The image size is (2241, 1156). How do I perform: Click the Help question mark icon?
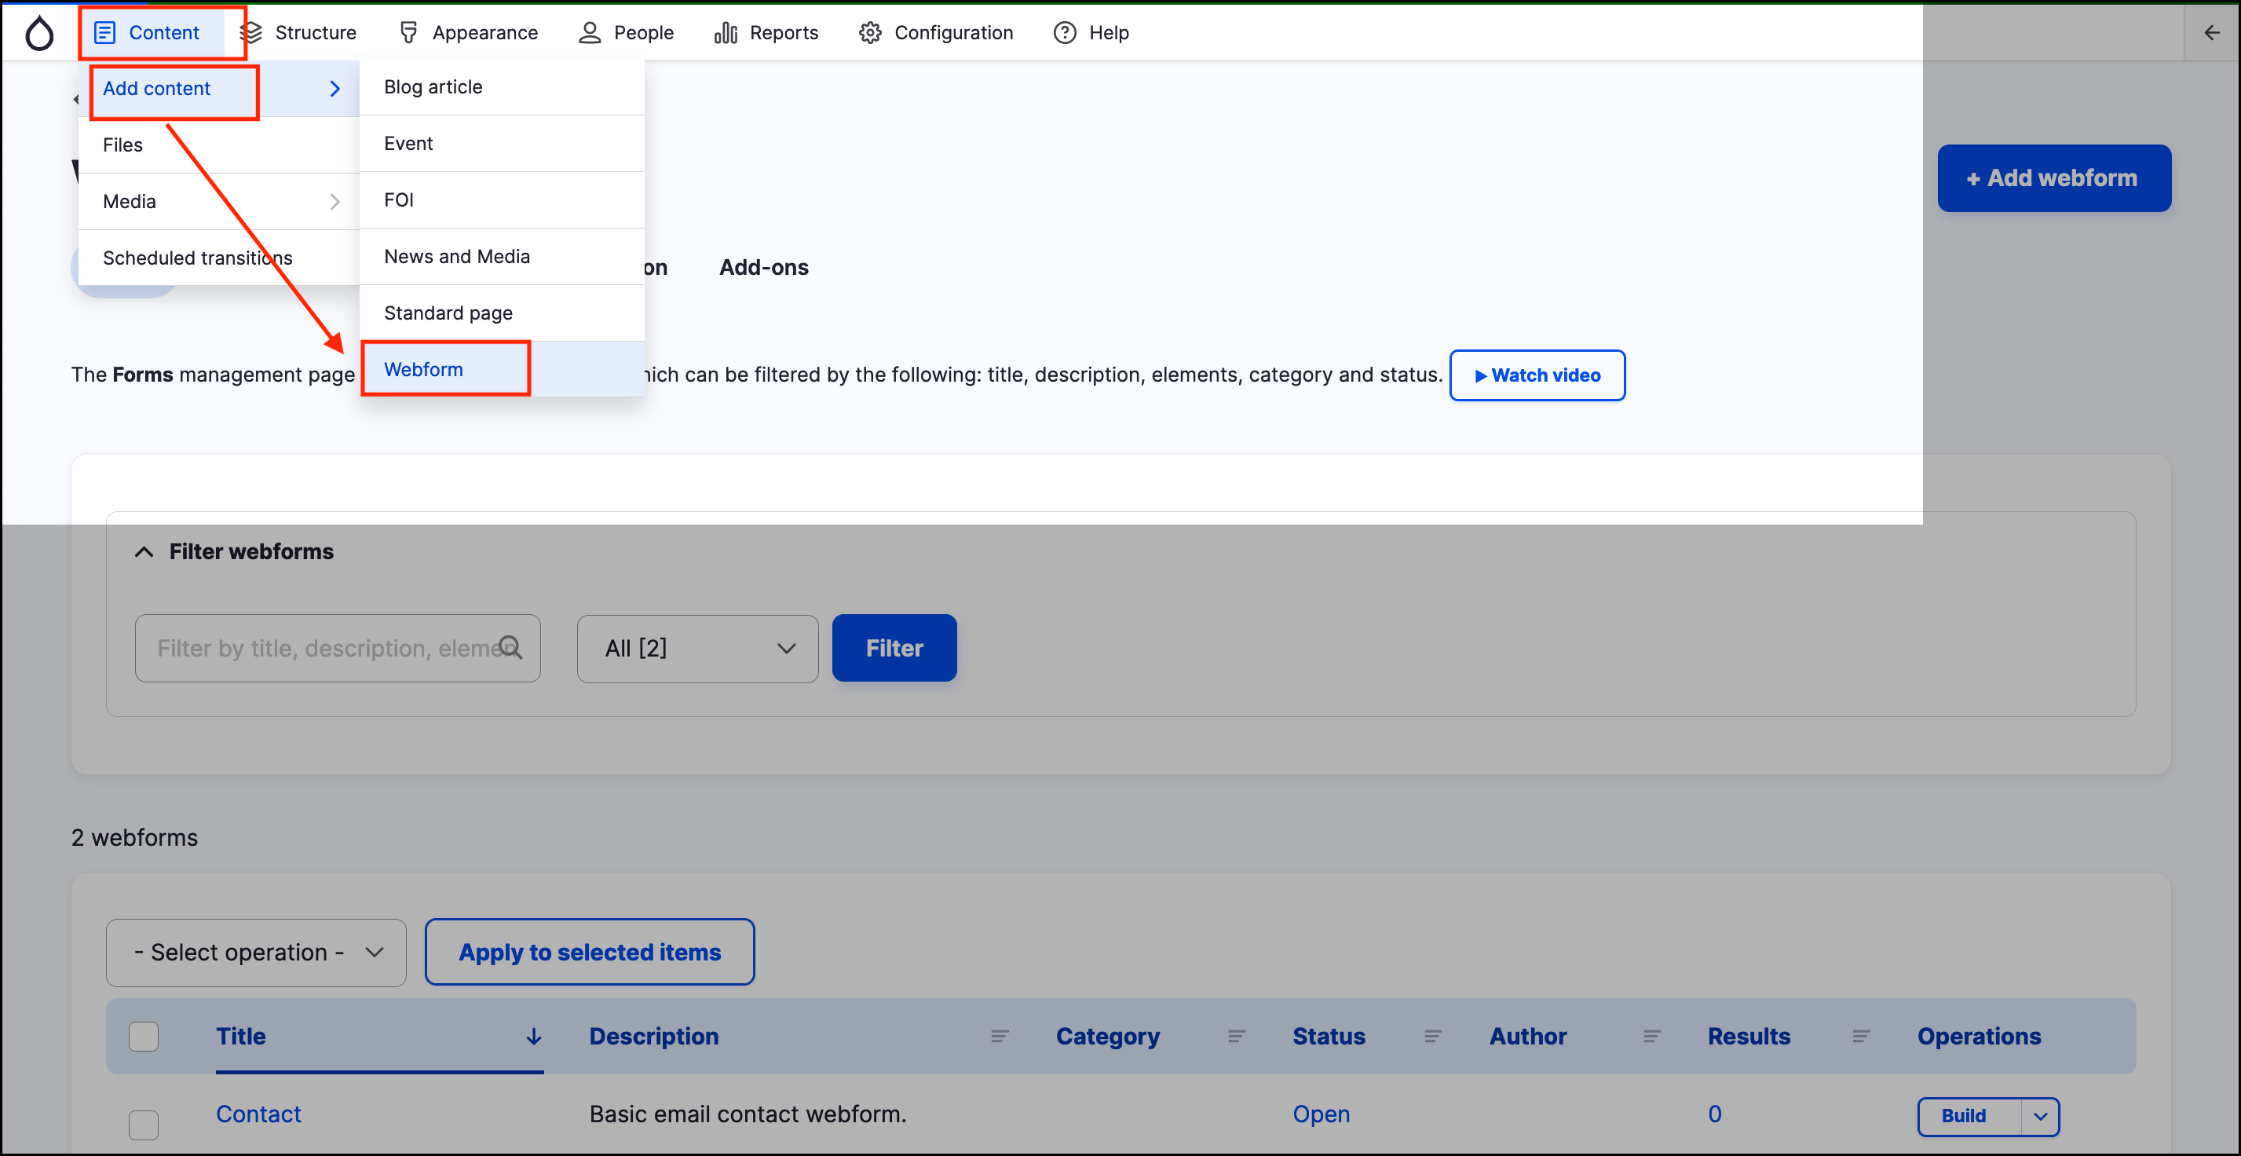pos(1065,33)
